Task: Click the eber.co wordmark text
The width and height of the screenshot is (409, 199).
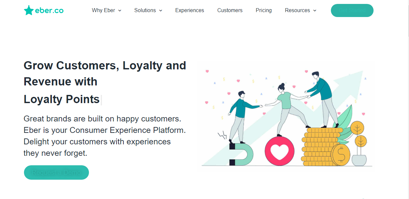Action: tap(49, 10)
